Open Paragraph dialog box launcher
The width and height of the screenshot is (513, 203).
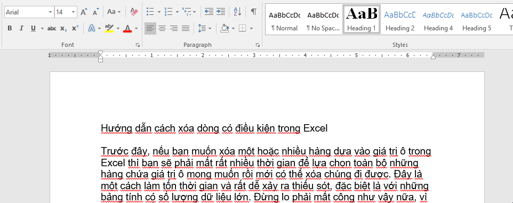click(x=258, y=45)
